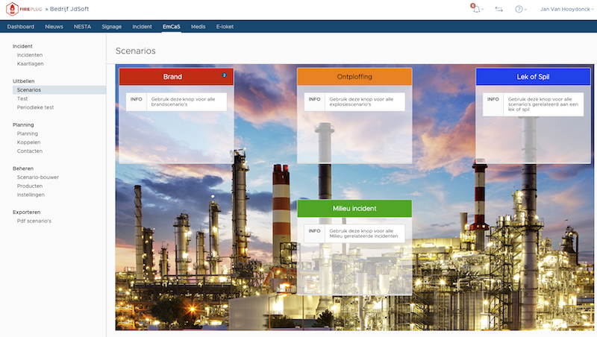Click the orange Ontploffing scenario button
597x337 pixels.
354,77
